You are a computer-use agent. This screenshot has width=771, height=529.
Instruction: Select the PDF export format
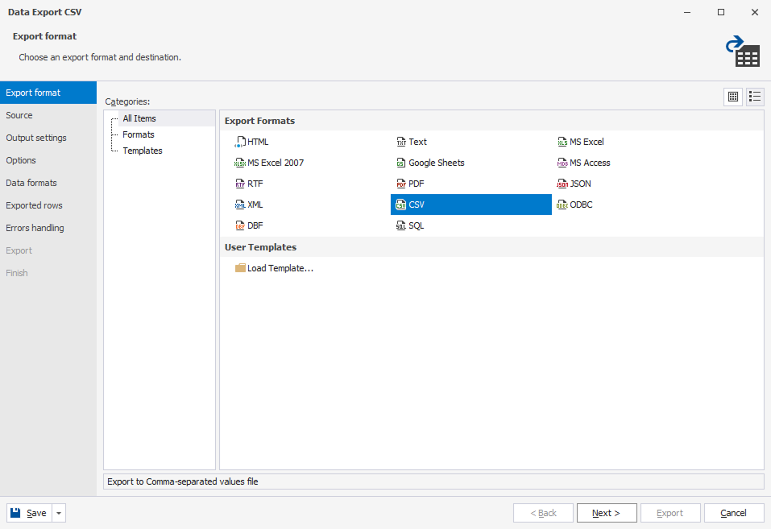tap(415, 183)
